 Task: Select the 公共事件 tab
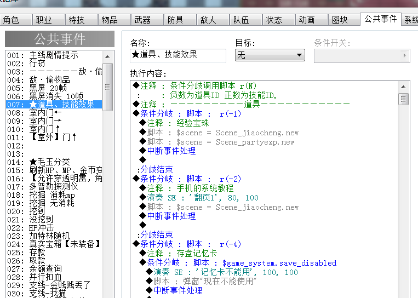[x=381, y=19]
